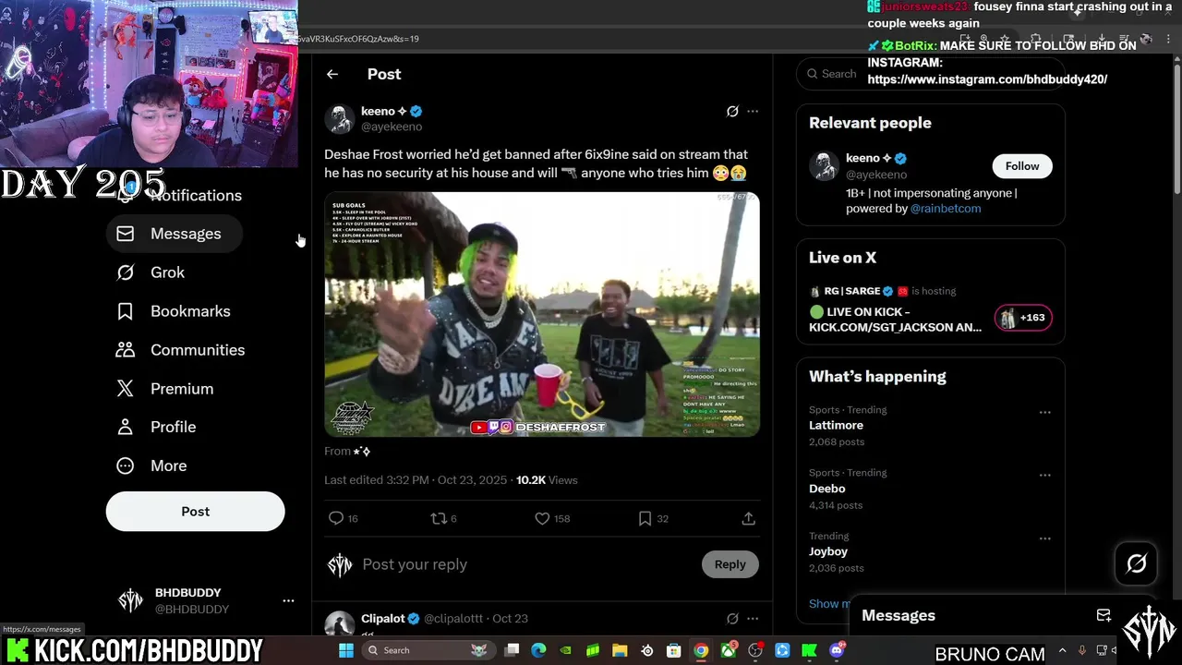The height and width of the screenshot is (665, 1182).
Task: Open Clipalot's avatar in the replies
Action: point(340,623)
